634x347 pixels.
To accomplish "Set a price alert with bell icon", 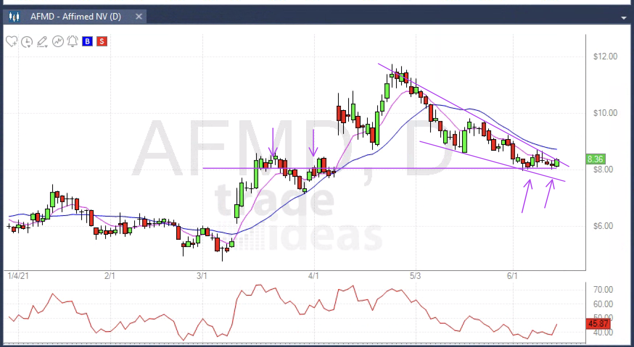I will pyautogui.click(x=73, y=42).
